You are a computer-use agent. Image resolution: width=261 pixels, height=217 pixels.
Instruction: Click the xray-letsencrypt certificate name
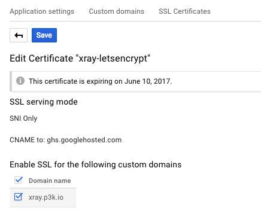(x=113, y=59)
